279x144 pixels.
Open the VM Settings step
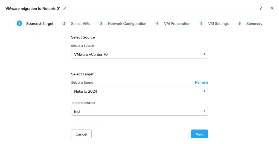coord(218,24)
